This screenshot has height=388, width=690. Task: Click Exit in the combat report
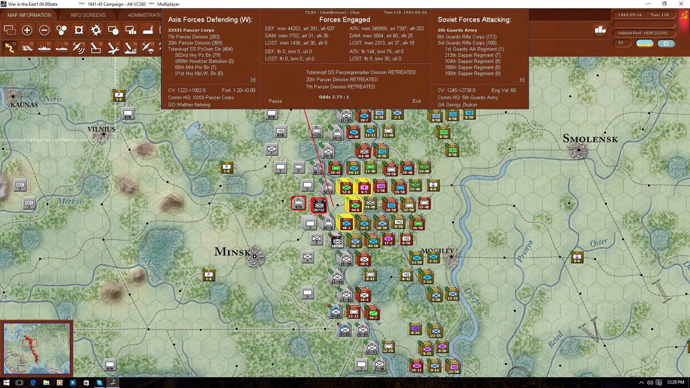click(417, 101)
